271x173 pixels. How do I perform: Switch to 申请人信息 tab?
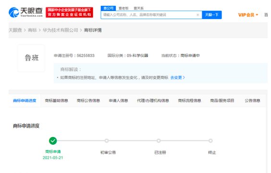(118, 101)
